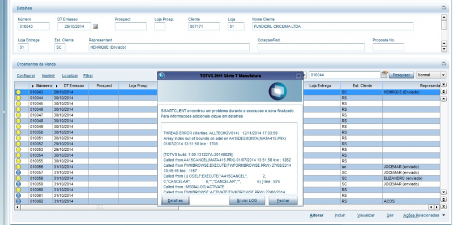Click Fechar button in error dialog
Viewport: 453px width, 225px height.
point(283,201)
